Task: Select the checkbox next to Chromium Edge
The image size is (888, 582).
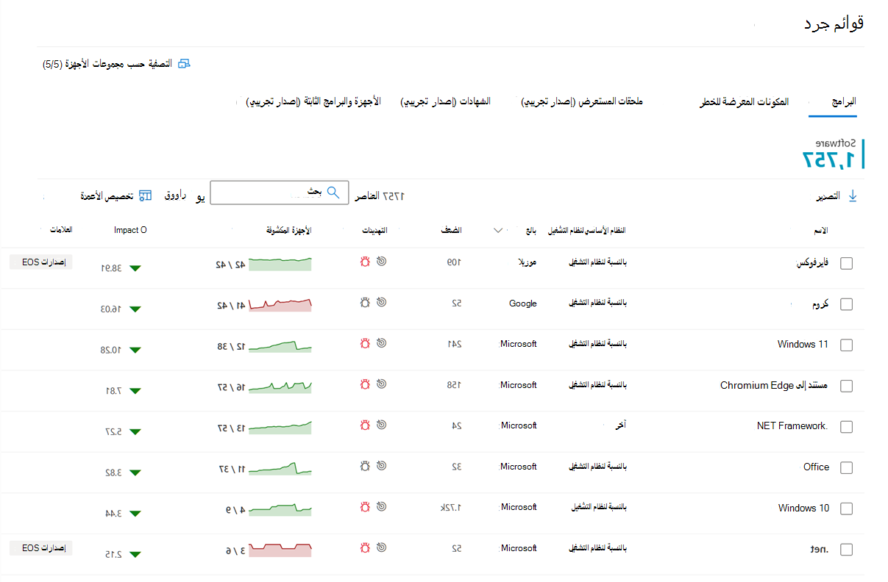Action: point(846,385)
